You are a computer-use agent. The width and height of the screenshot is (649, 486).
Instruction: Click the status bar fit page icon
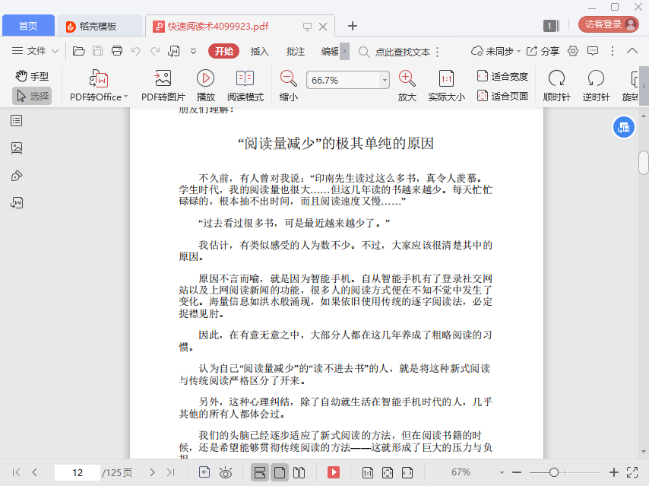point(388,472)
